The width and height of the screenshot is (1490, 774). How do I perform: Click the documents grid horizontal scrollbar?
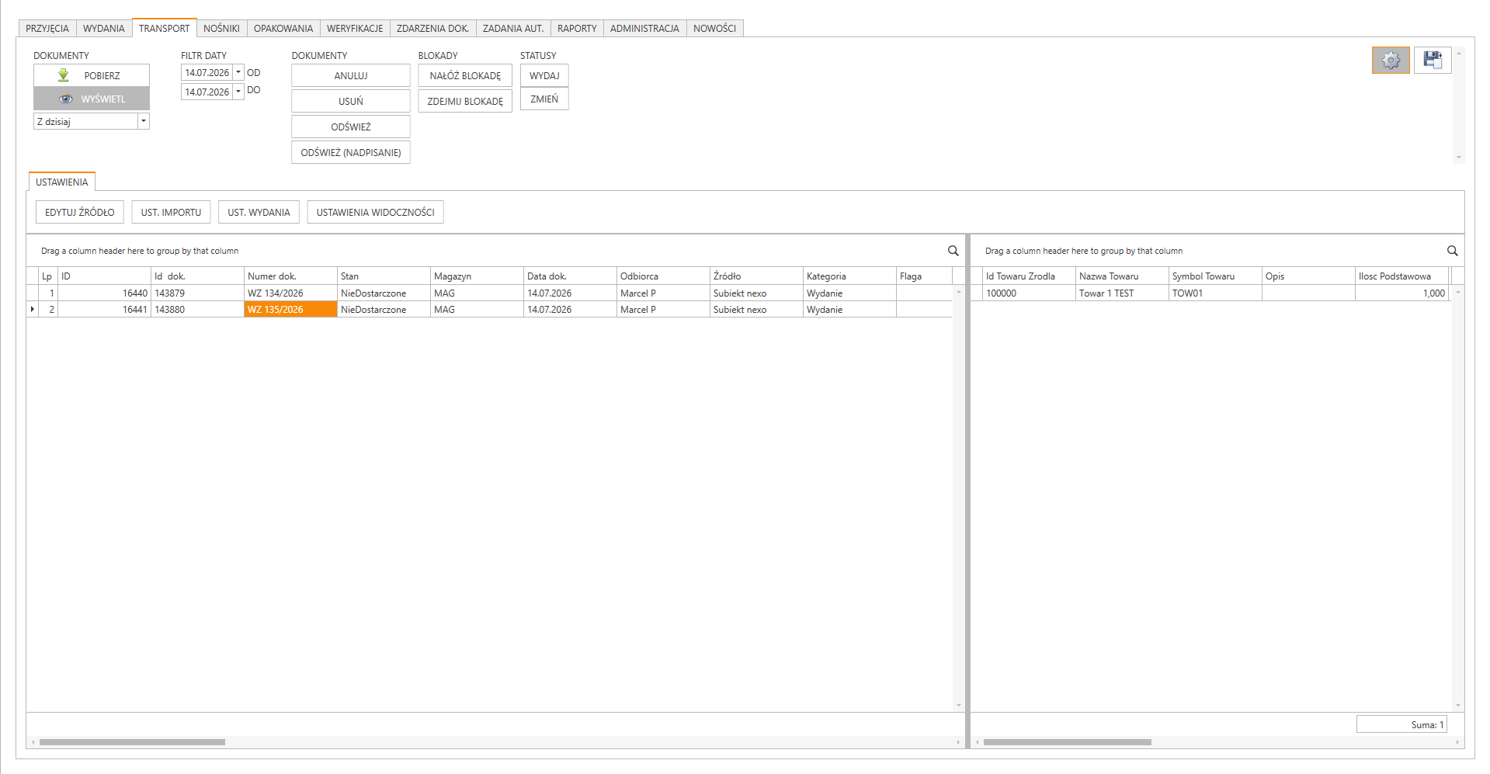click(x=132, y=742)
